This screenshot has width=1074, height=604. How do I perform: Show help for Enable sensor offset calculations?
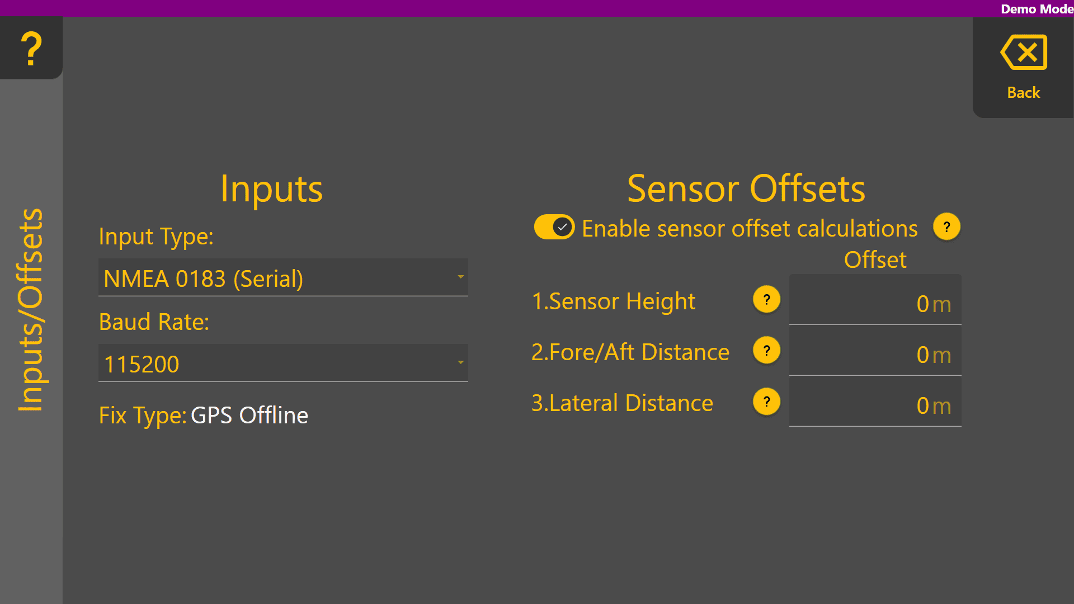(x=946, y=227)
